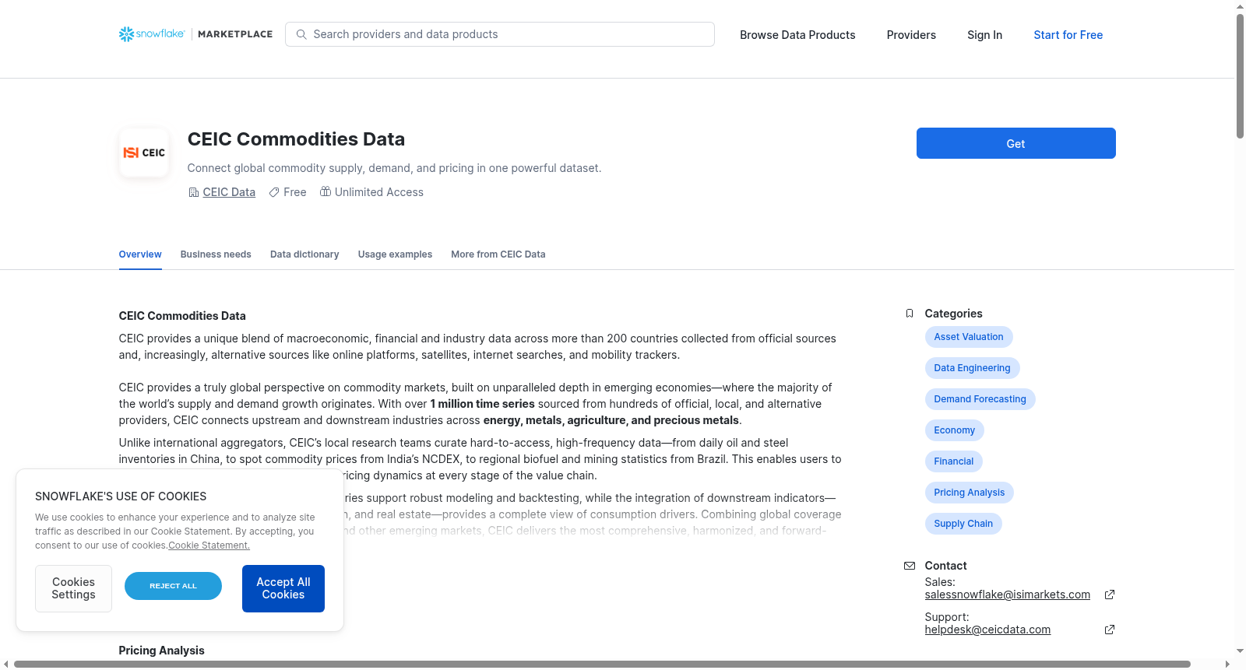Click Start for Free
The height and width of the screenshot is (670, 1246).
tap(1068, 35)
